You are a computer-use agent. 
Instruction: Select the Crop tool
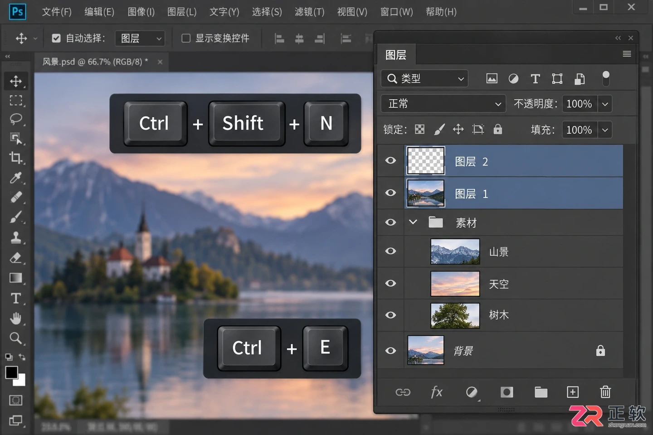[16, 158]
